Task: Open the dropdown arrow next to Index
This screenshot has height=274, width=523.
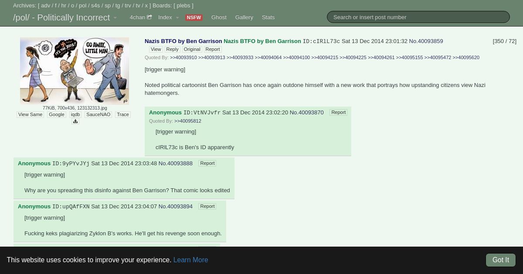Action: coord(177,18)
